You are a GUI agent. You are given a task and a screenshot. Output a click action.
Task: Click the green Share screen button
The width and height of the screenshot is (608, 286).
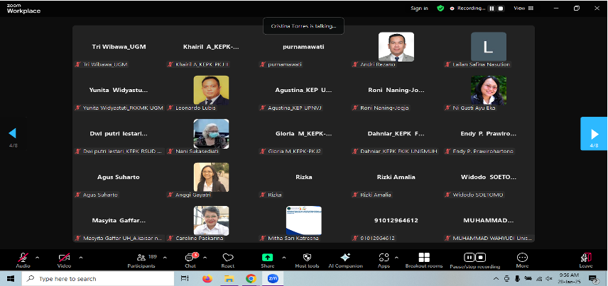click(268, 259)
